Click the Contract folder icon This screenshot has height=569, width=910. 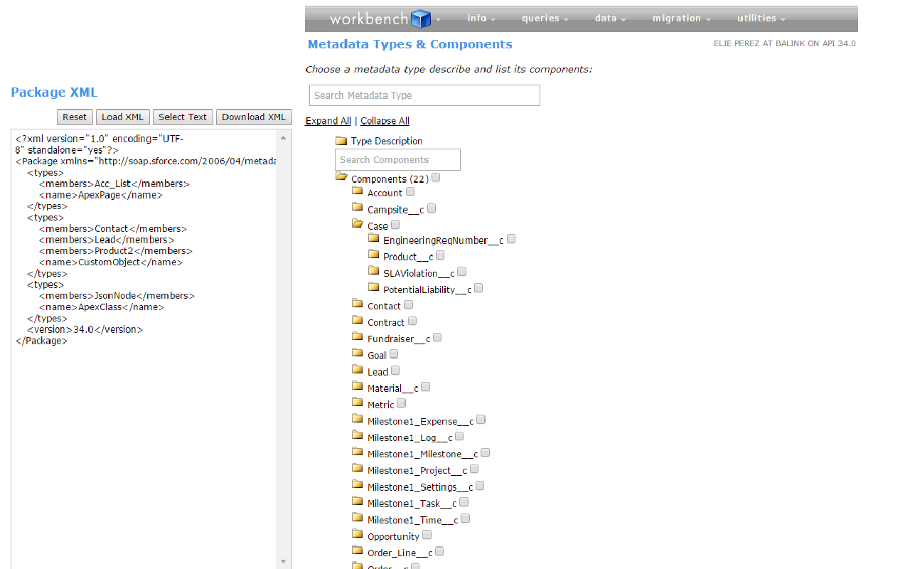coord(358,321)
